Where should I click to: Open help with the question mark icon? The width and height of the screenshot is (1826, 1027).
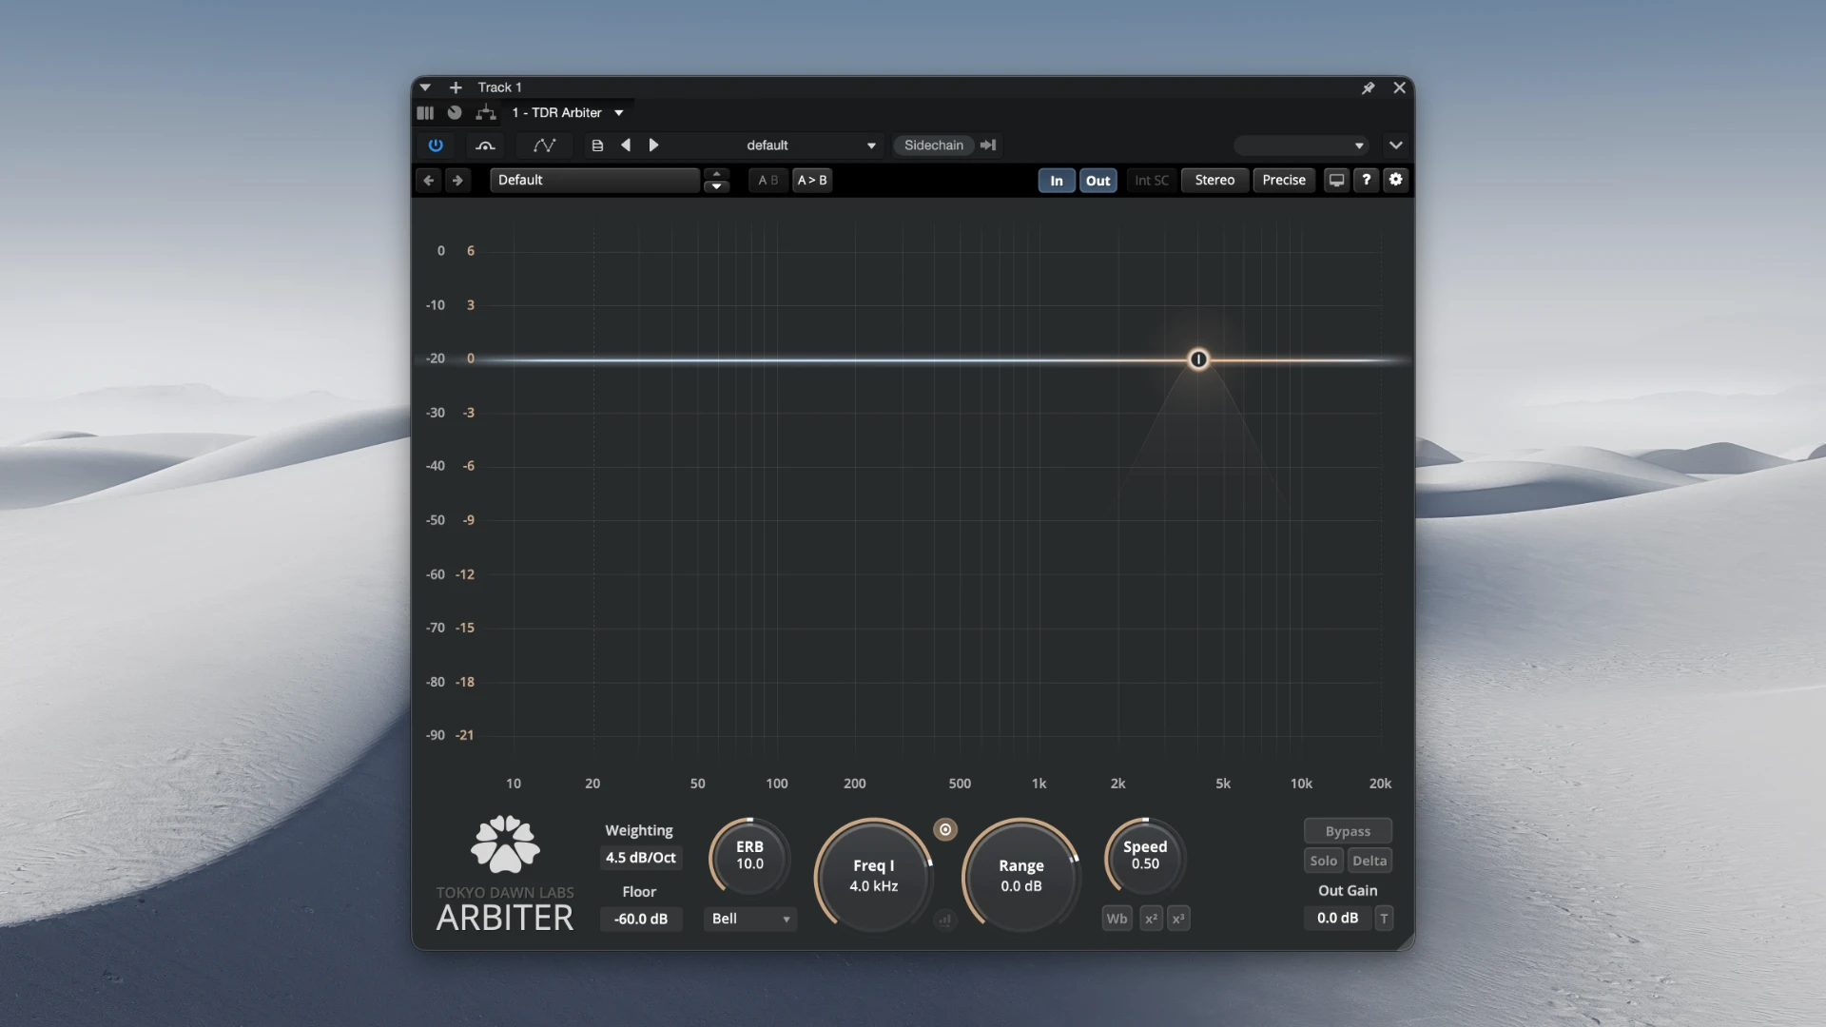click(x=1366, y=180)
